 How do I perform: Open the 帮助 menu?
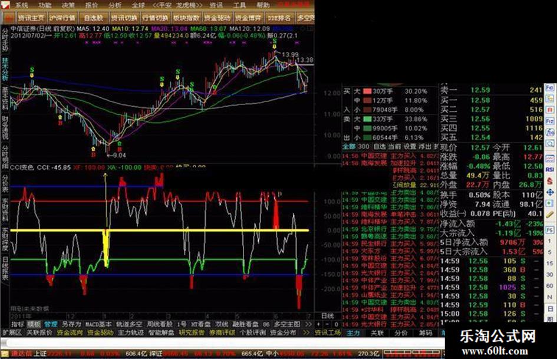tap(263, 5)
